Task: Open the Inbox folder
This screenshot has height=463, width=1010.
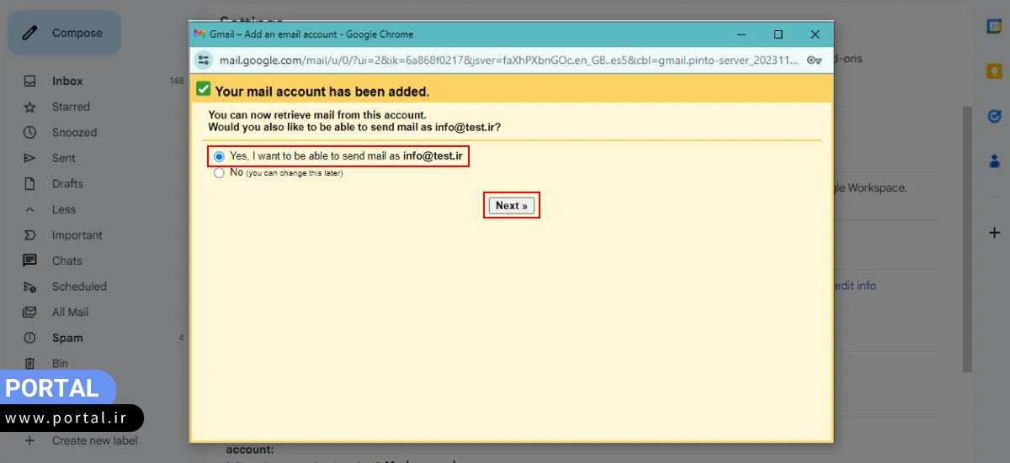Action: pos(67,82)
